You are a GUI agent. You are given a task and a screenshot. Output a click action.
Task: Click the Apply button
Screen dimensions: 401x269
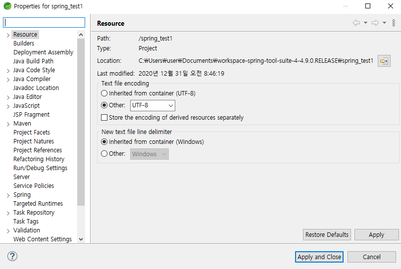(x=376, y=234)
